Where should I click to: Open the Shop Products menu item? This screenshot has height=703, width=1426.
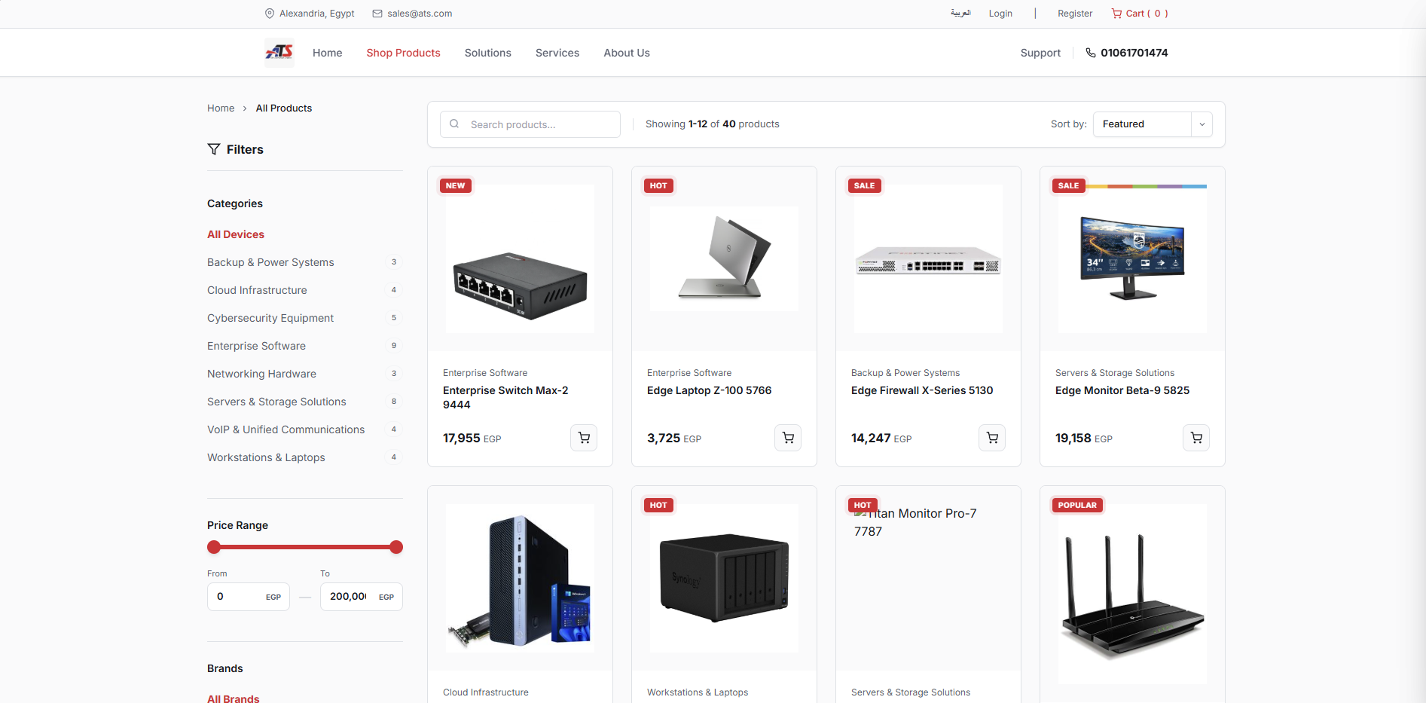click(x=403, y=53)
